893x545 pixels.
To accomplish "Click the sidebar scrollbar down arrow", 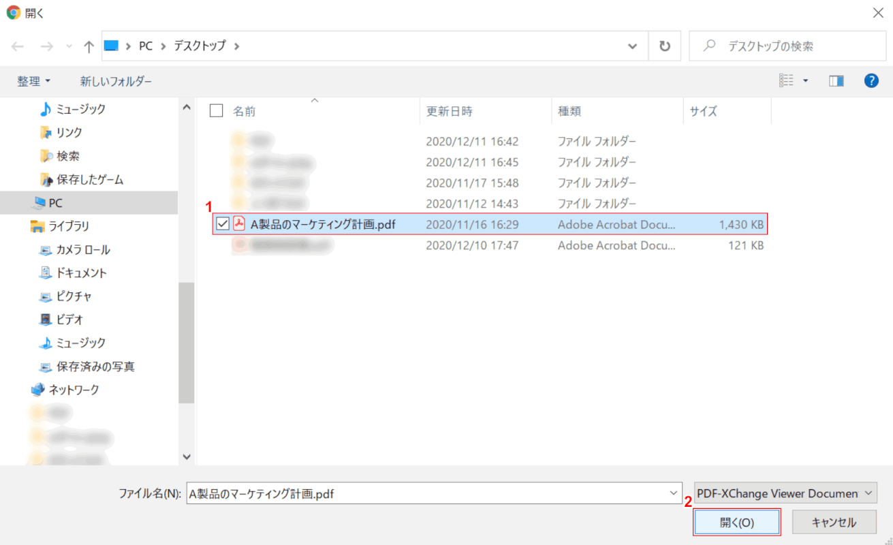I will (x=187, y=457).
